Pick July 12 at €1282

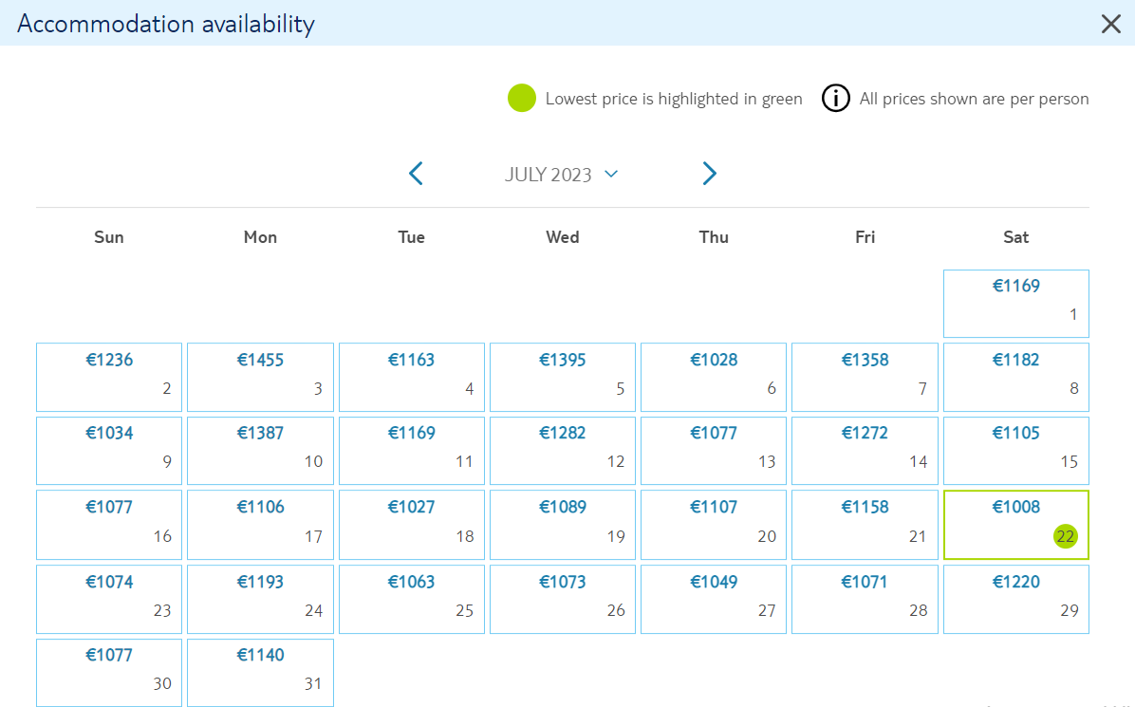tap(563, 451)
